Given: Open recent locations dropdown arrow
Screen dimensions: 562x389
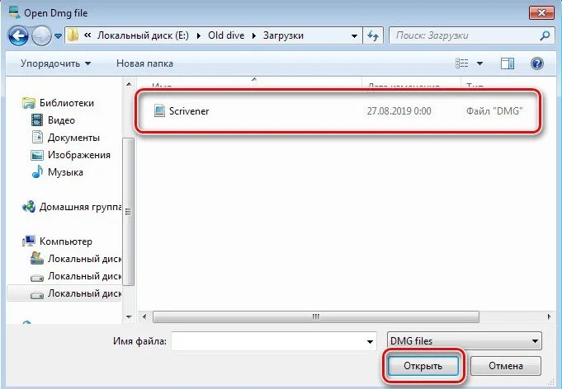Looking at the screenshot, I should [x=59, y=35].
